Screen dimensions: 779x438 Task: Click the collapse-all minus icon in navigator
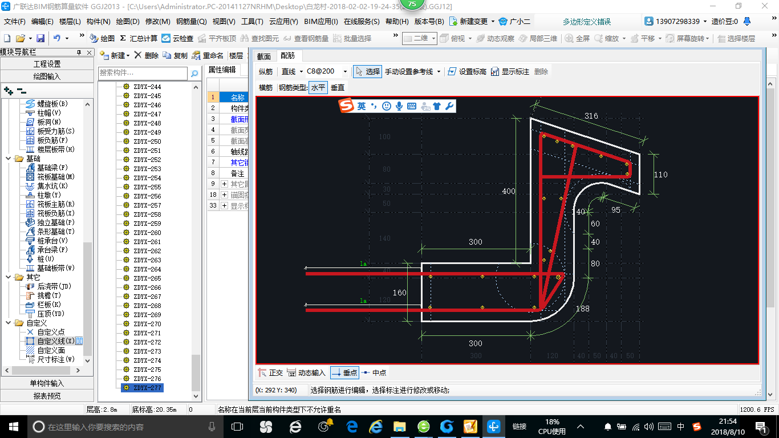pos(22,90)
